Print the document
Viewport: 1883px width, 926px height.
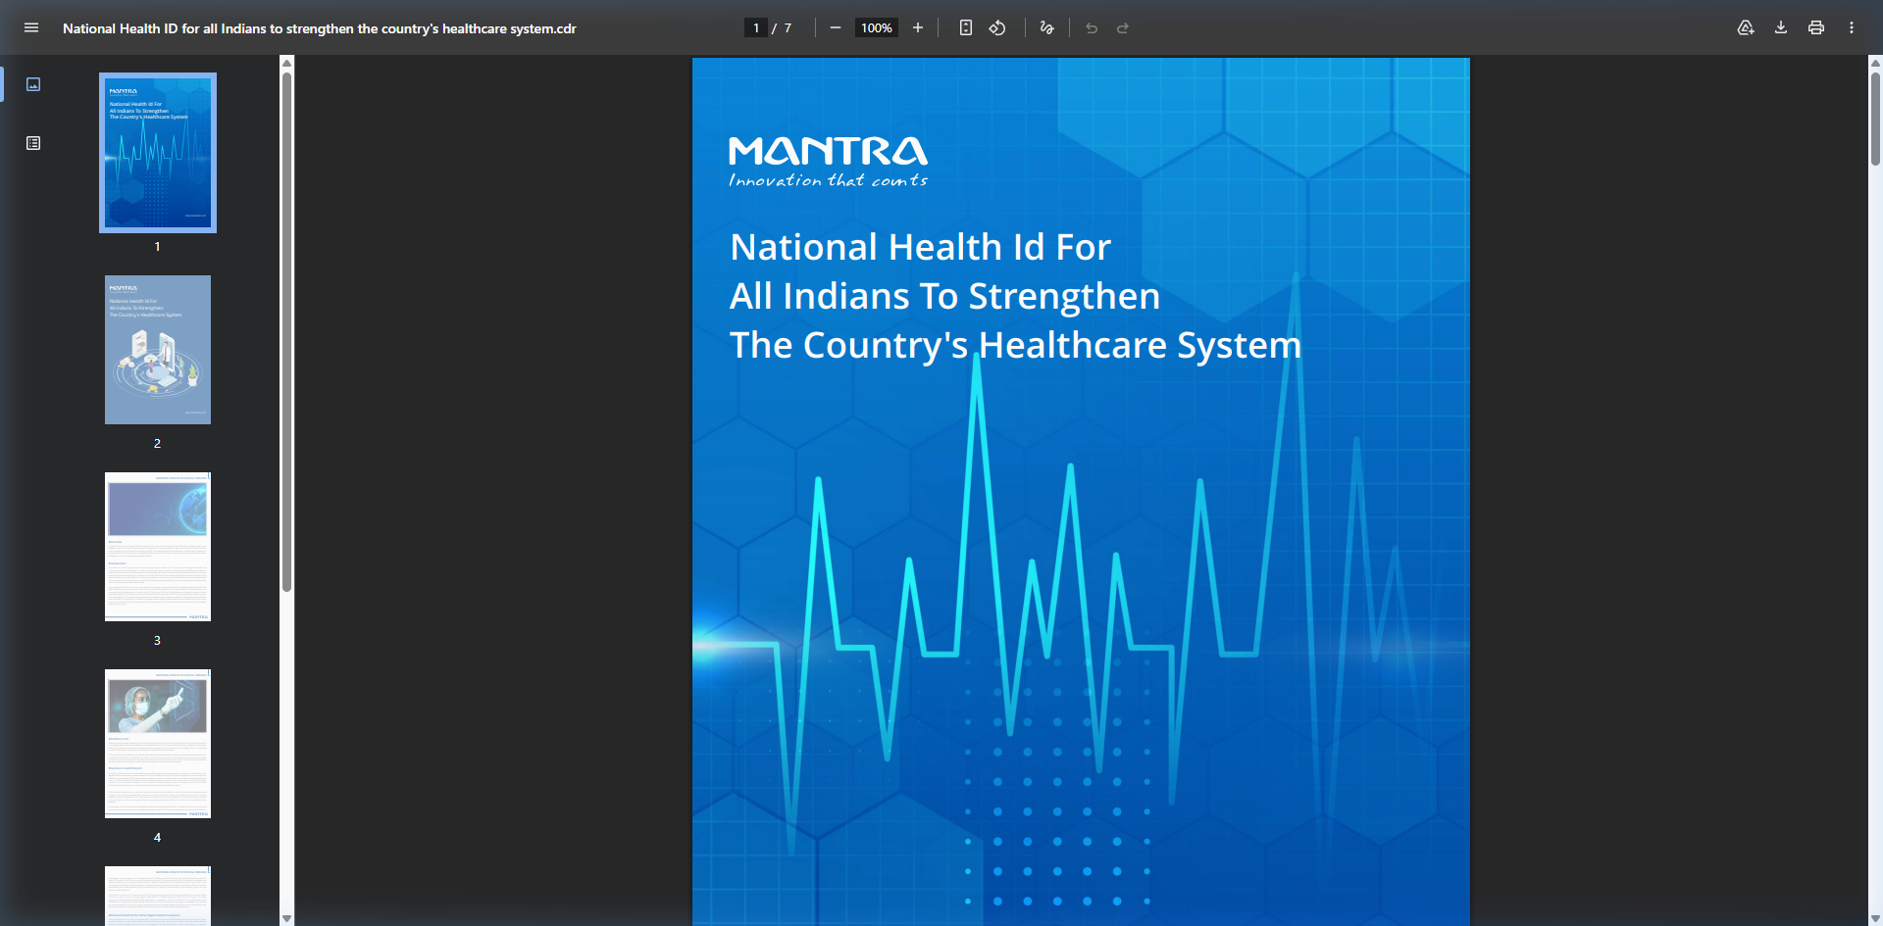tap(1816, 27)
